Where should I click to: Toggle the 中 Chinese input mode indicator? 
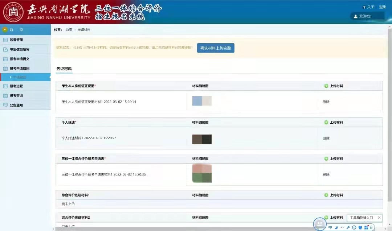[x=330, y=227]
